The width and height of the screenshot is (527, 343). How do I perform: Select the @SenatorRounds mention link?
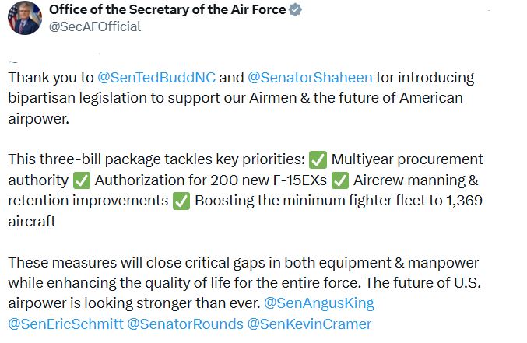coord(184,323)
